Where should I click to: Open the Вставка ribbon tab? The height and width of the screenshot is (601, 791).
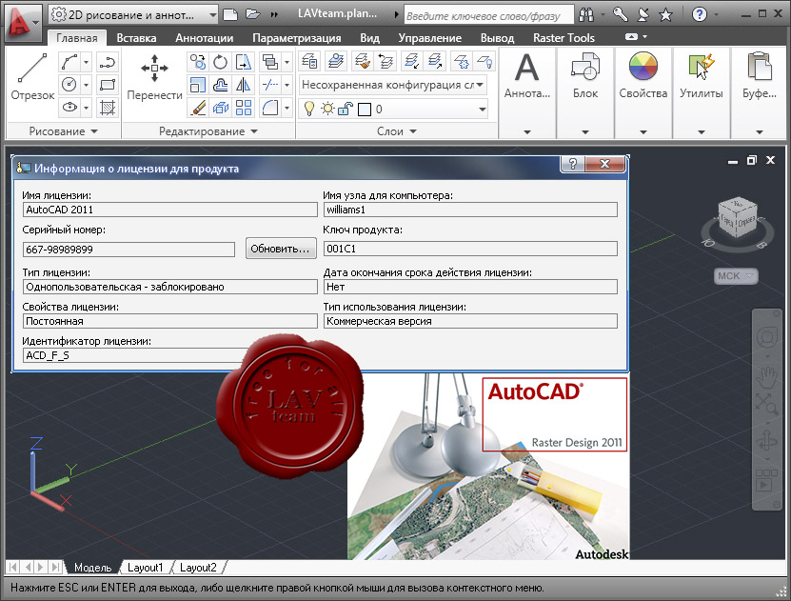(136, 38)
